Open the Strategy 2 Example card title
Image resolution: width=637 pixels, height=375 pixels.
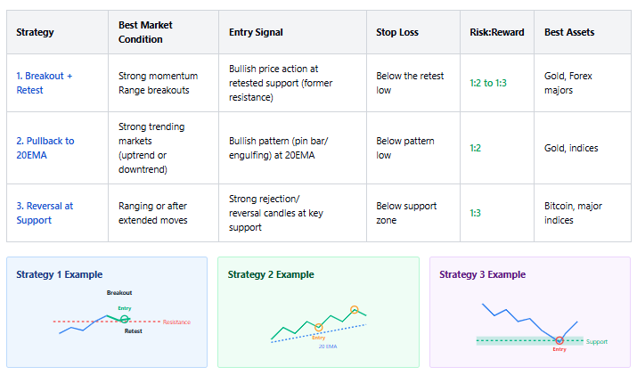pos(271,274)
